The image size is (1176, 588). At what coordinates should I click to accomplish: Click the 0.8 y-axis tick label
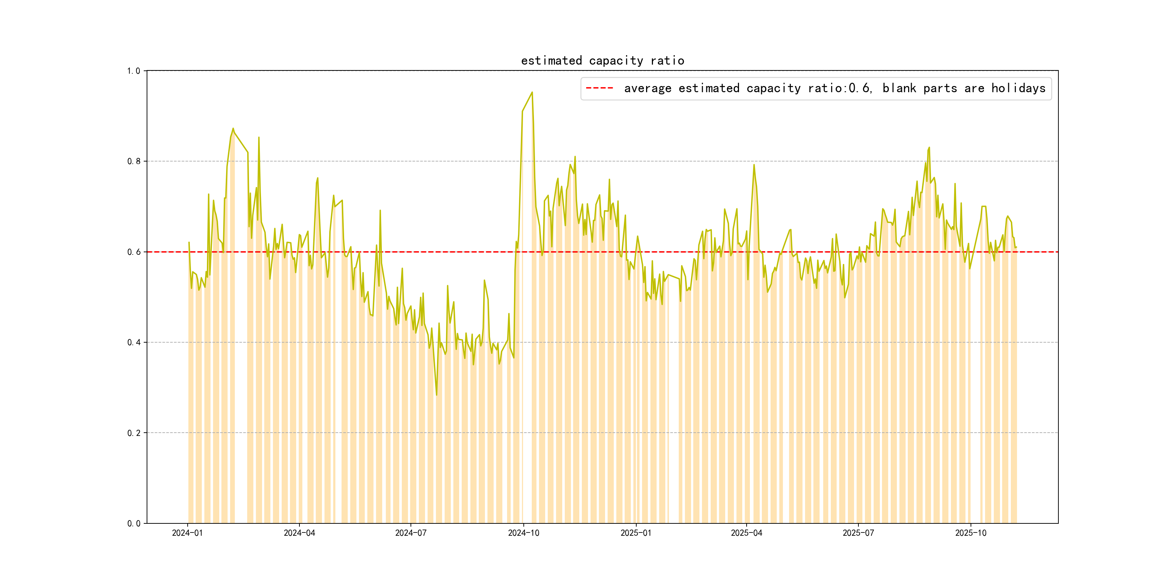[x=133, y=161]
